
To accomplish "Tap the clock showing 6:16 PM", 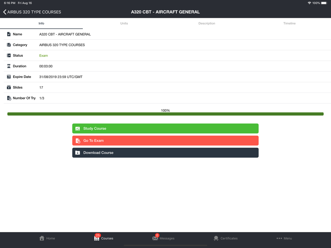I will (x=10, y=3).
